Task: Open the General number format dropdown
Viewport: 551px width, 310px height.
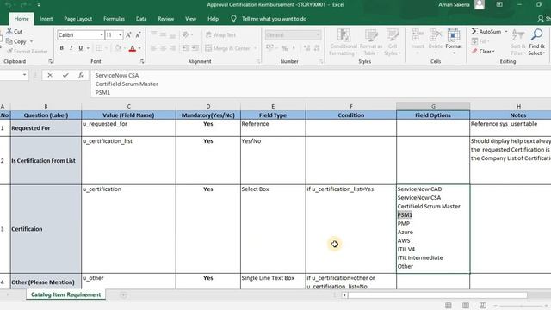Action: [x=319, y=35]
